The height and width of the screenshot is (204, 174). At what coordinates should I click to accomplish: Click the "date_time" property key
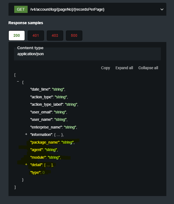pyautogui.click(x=40, y=89)
